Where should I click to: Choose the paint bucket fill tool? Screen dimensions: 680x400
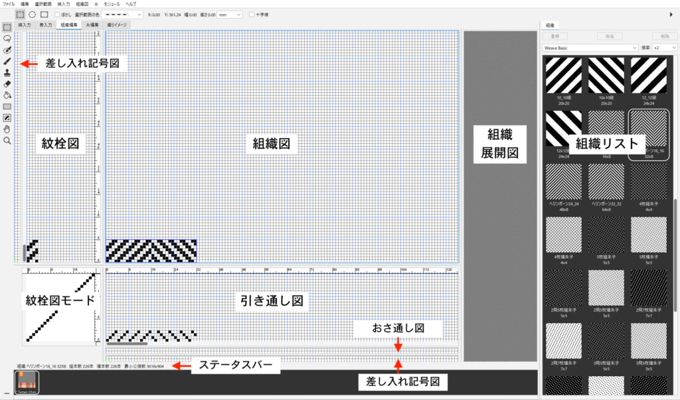tap(7, 95)
